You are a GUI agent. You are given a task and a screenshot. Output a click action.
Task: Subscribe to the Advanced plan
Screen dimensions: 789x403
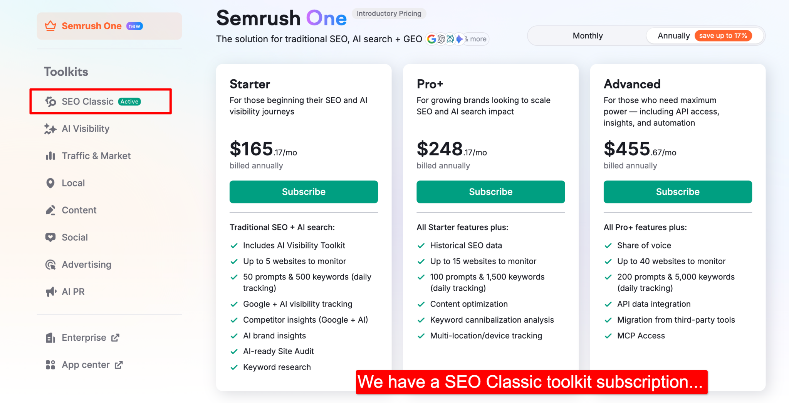click(x=677, y=192)
